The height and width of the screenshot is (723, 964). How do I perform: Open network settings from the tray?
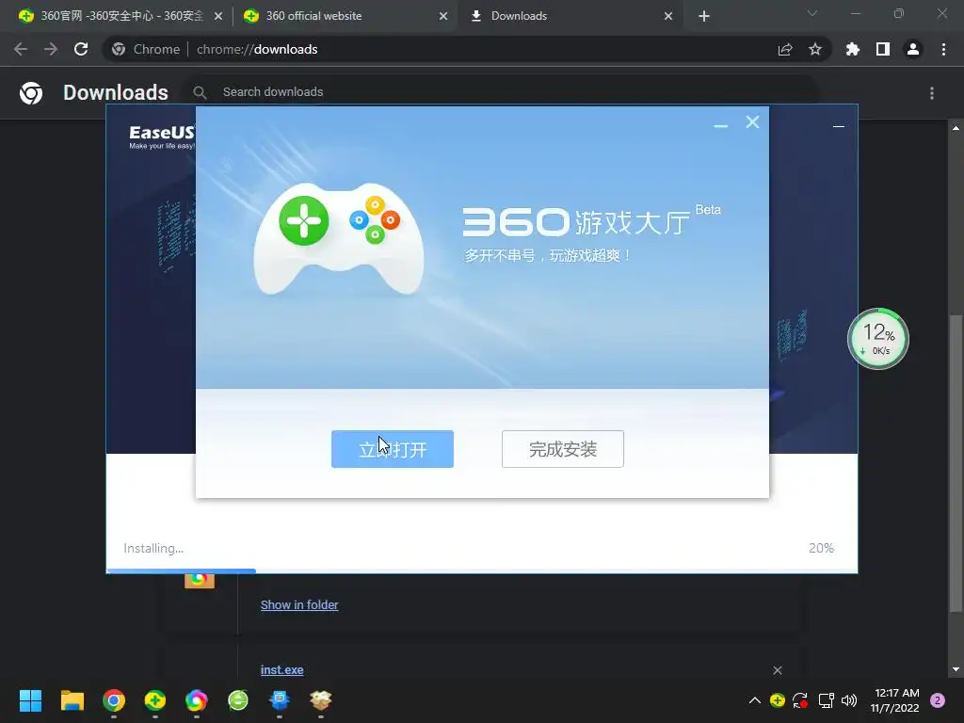[x=826, y=700]
